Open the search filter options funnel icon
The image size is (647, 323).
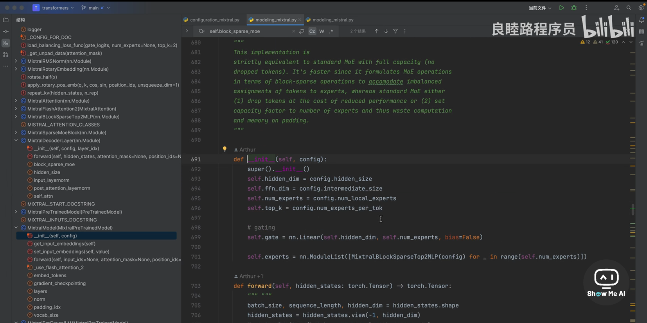pyautogui.click(x=395, y=31)
